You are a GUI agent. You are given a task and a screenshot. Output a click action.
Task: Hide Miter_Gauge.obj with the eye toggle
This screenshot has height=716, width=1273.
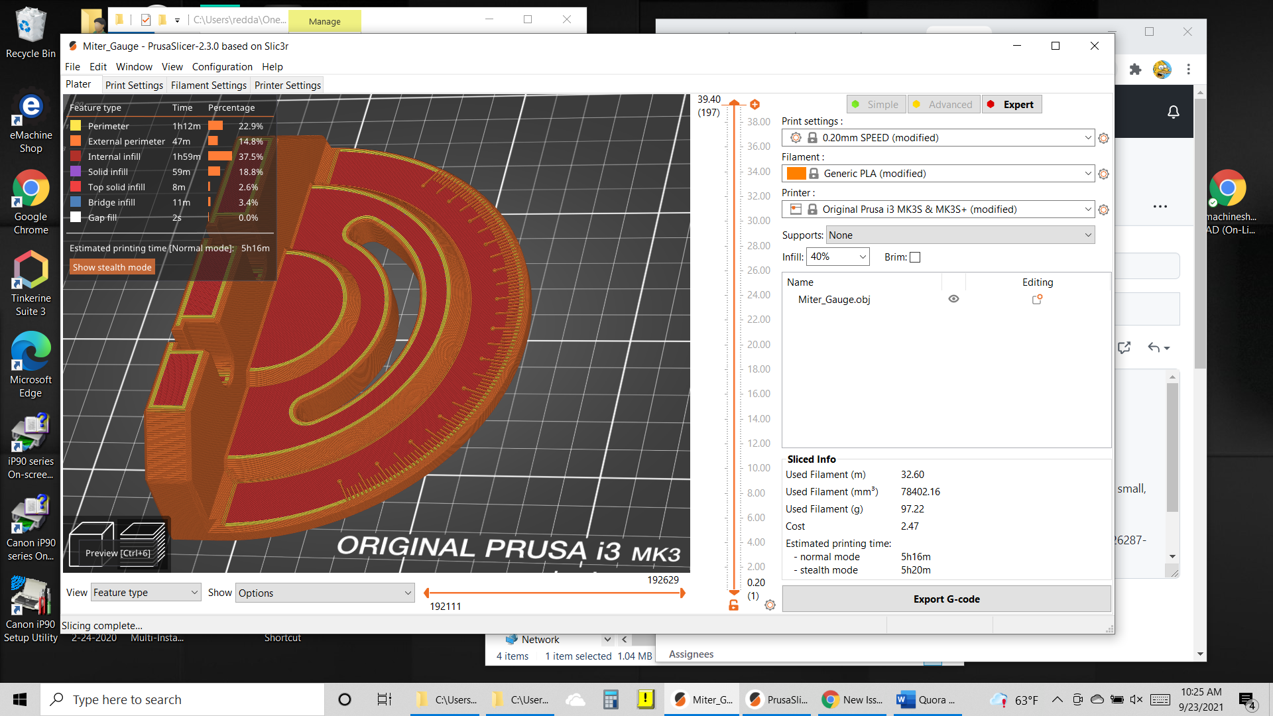(x=953, y=298)
